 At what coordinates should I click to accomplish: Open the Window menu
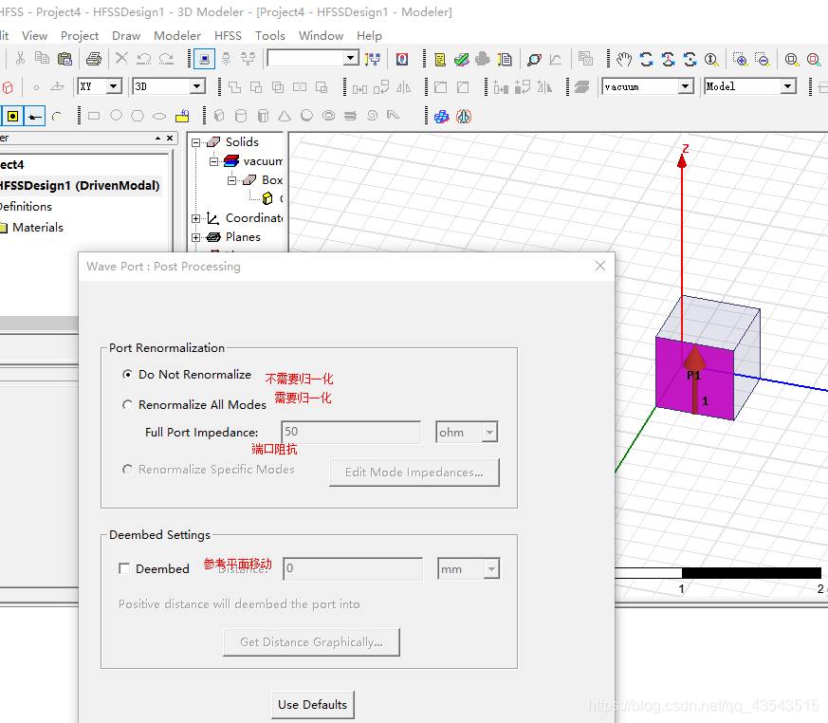321,35
